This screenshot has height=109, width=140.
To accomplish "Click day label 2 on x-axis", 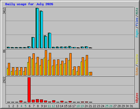I will click(13, 106).
